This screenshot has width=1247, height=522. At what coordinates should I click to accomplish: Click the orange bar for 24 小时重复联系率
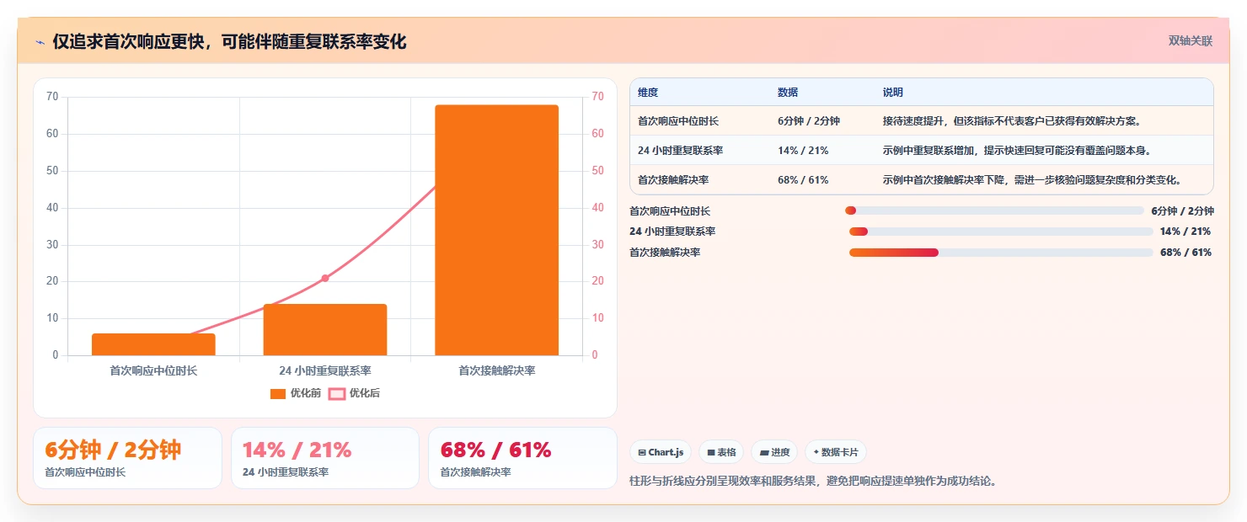(325, 329)
